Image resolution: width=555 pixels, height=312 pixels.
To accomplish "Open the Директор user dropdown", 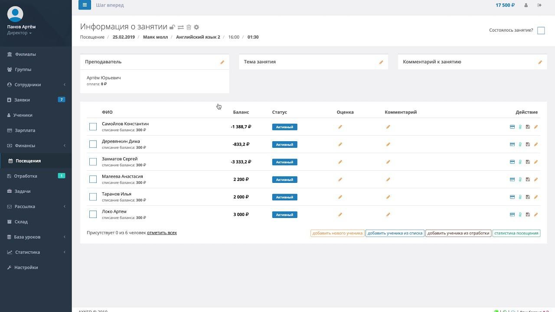I will (x=19, y=33).
